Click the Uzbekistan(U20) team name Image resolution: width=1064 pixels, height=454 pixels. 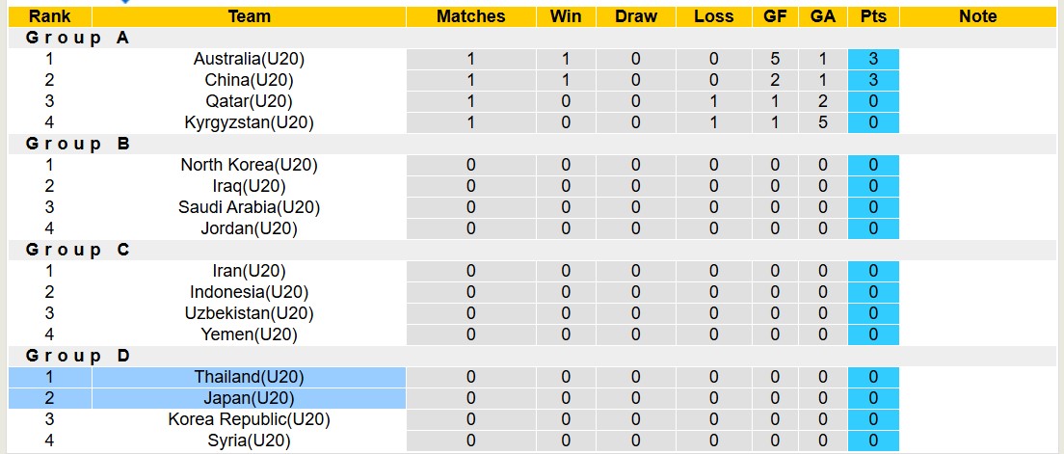tap(249, 313)
